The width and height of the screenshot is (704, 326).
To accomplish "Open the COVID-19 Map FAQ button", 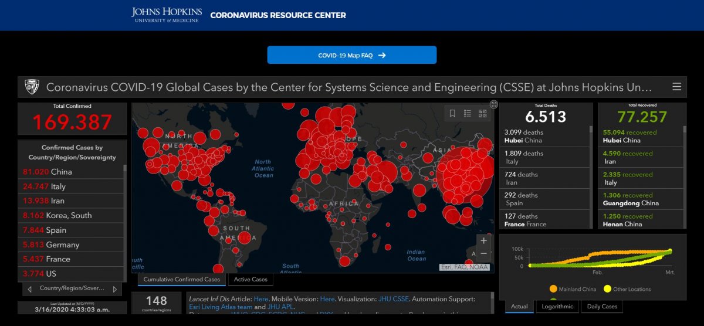I will [352, 55].
